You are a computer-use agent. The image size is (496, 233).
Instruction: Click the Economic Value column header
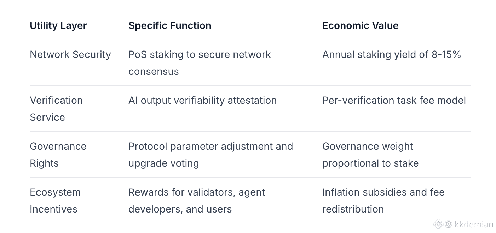360,25
